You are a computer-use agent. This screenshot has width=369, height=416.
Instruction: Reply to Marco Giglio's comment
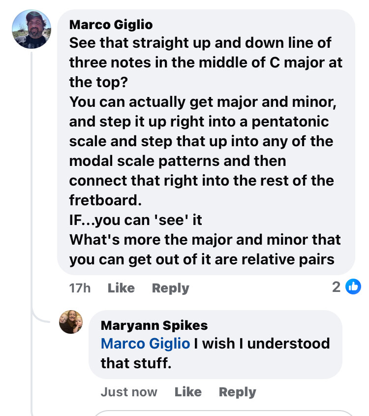click(x=170, y=288)
